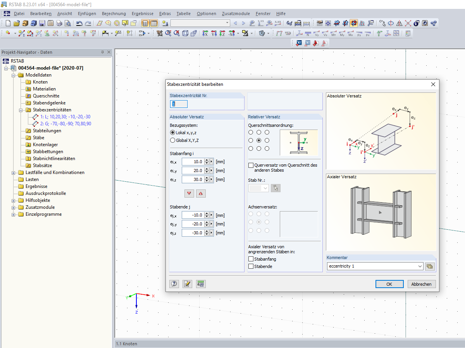
Task: Click the view in X direction icon
Action: click(x=205, y=34)
